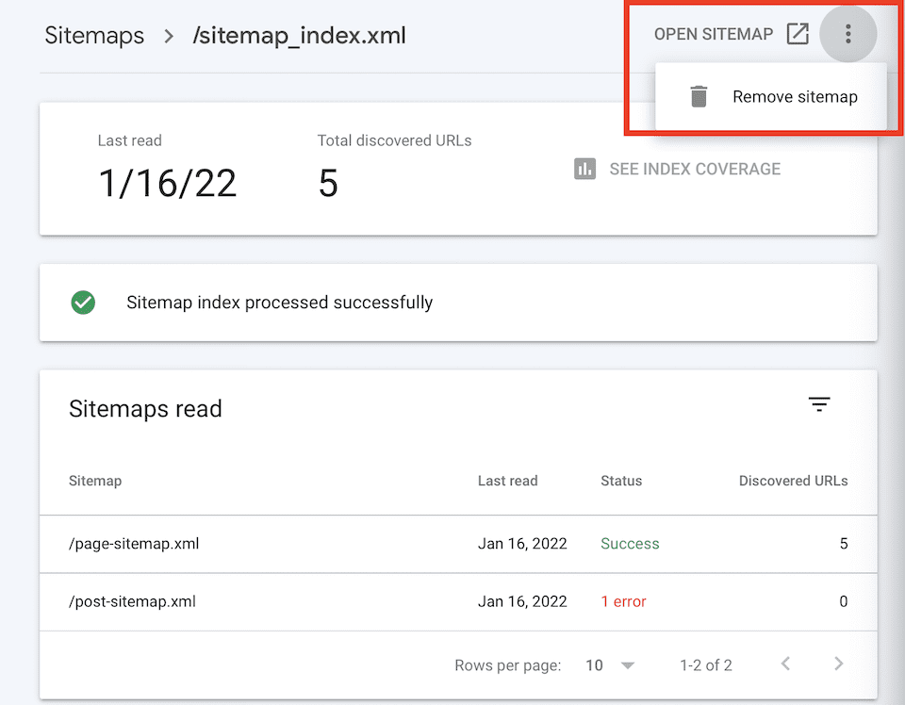Expand the rows per page dropdown
The height and width of the screenshot is (705, 905).
(610, 665)
